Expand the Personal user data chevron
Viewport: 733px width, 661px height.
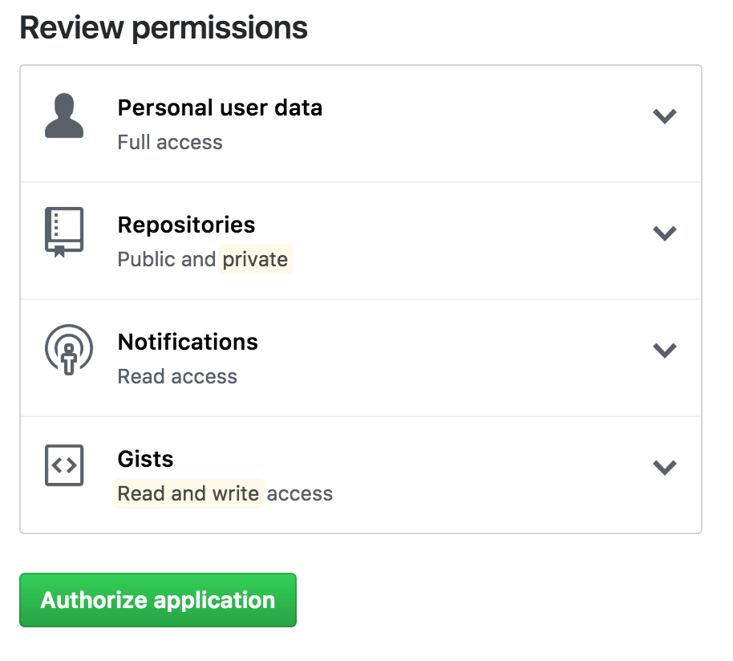pyautogui.click(x=664, y=116)
